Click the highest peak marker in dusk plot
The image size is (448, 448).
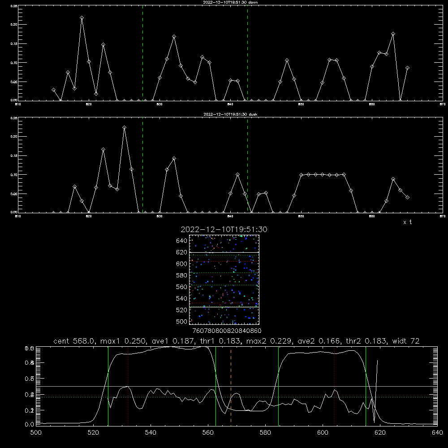click(x=124, y=127)
